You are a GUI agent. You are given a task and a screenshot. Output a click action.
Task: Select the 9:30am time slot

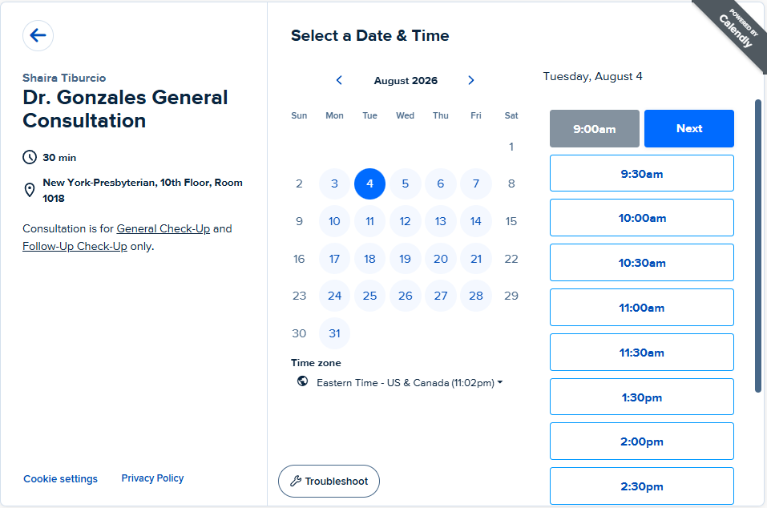(x=642, y=174)
